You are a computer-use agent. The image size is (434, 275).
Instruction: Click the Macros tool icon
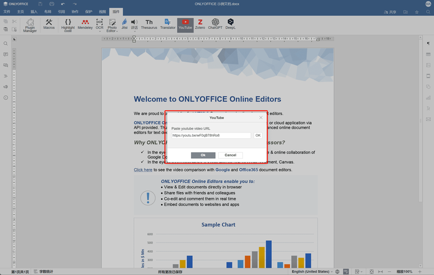tap(49, 24)
